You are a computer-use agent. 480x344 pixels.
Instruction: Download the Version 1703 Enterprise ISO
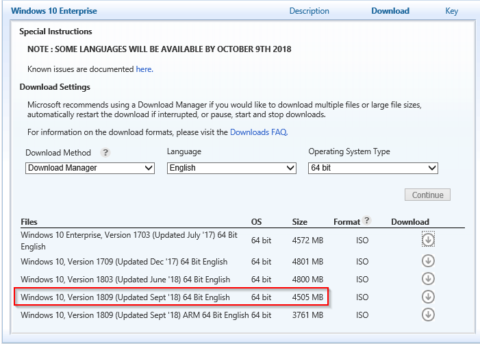point(428,240)
